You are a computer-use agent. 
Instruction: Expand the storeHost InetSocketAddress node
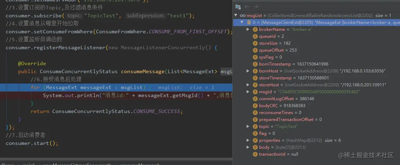pyautogui.click(x=248, y=85)
